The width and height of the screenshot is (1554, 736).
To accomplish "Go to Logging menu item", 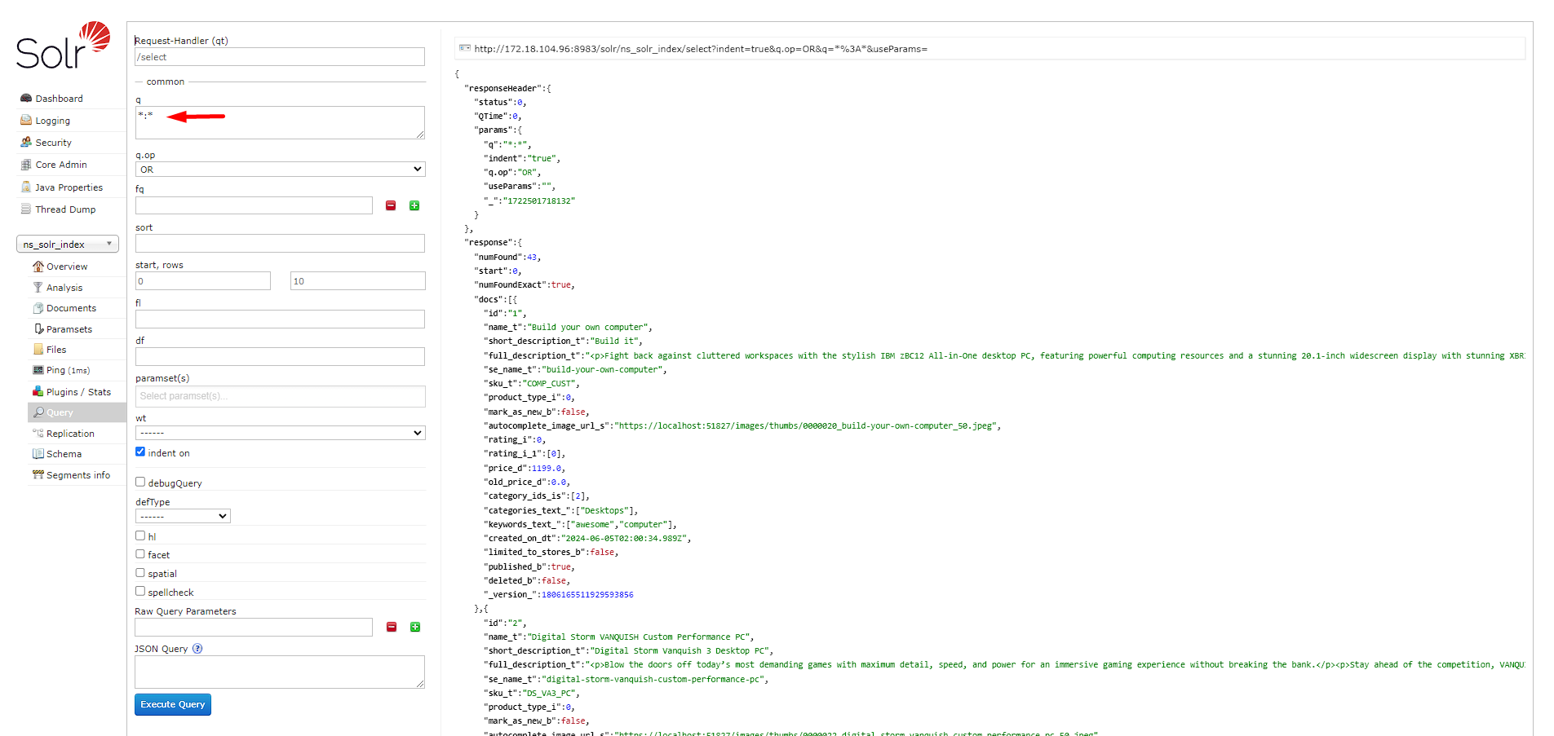I will pos(52,121).
